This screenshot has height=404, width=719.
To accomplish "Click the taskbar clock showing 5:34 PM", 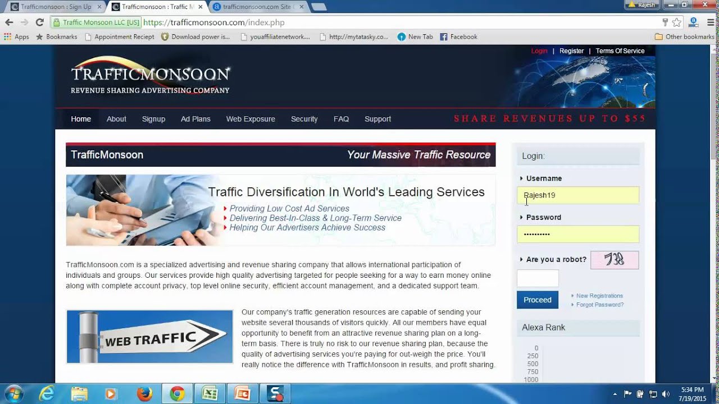I will pyautogui.click(x=692, y=394).
